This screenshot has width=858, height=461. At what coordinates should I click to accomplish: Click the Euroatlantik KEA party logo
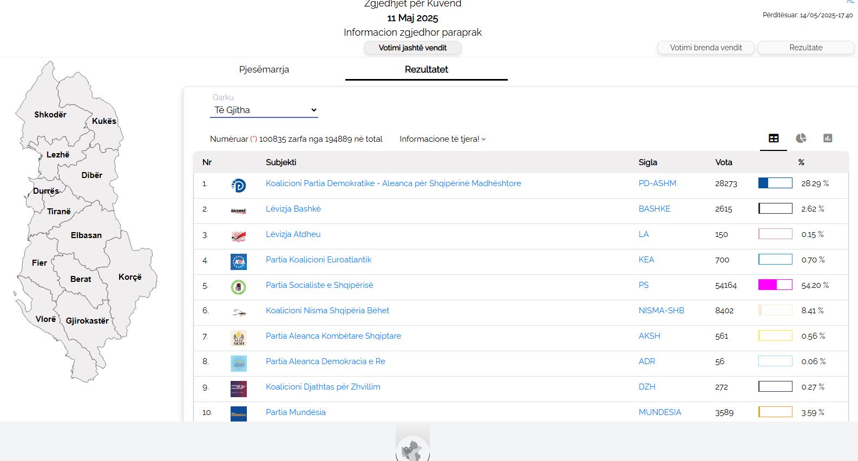point(238,262)
